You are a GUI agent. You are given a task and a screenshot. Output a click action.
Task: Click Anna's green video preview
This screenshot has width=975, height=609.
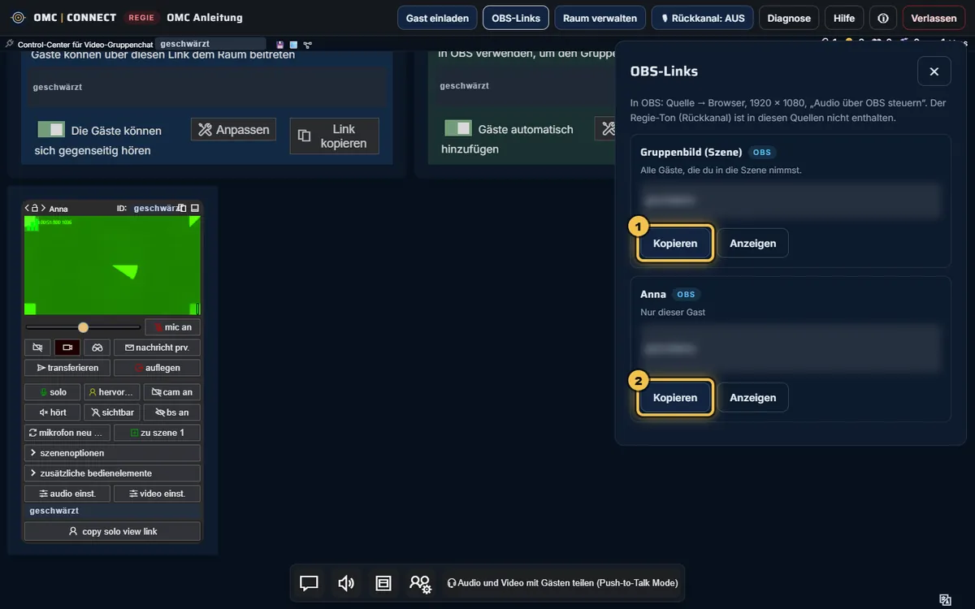point(112,266)
